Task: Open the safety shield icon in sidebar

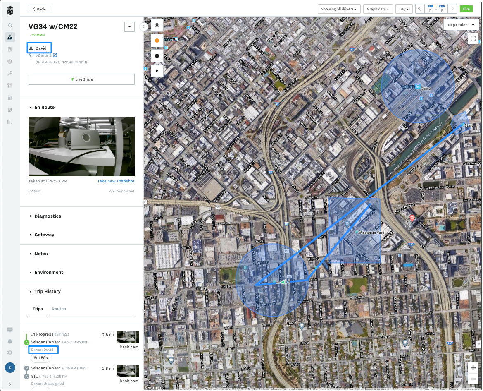Action: click(10, 61)
